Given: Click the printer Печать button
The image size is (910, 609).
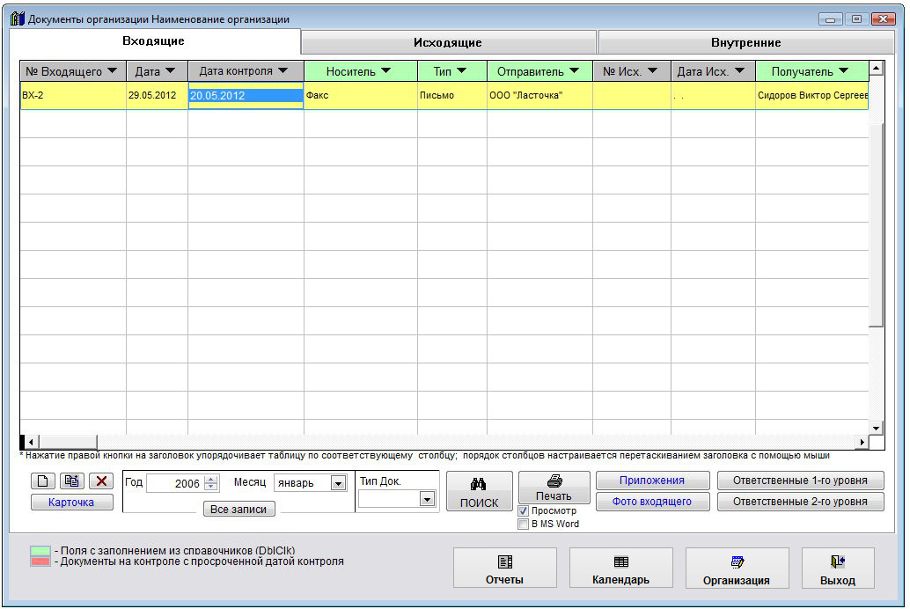Looking at the screenshot, I should tap(554, 488).
